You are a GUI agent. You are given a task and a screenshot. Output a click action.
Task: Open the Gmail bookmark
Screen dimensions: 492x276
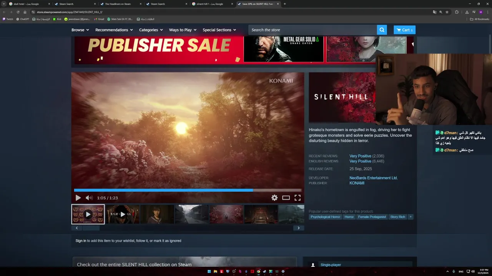pos(99,19)
